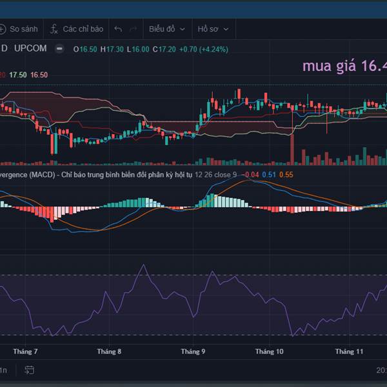This screenshot has width=387, height=387.
Task: Click the MACD histogram value -0.04
Action: 250,175
